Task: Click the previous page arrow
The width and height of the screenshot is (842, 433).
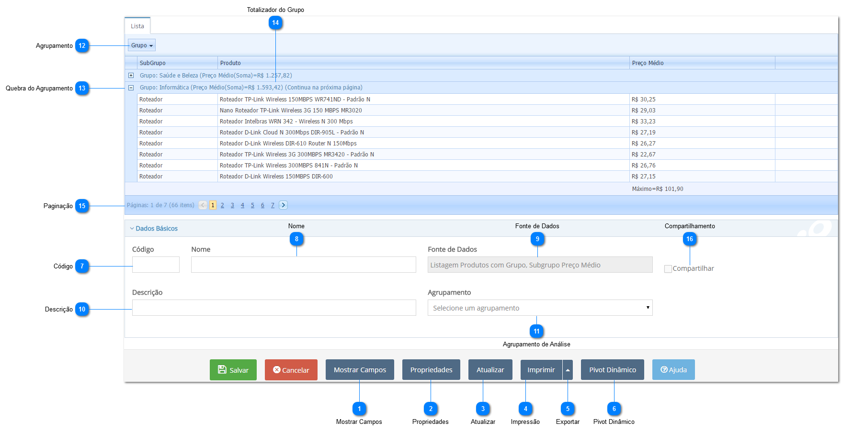Action: click(x=203, y=205)
